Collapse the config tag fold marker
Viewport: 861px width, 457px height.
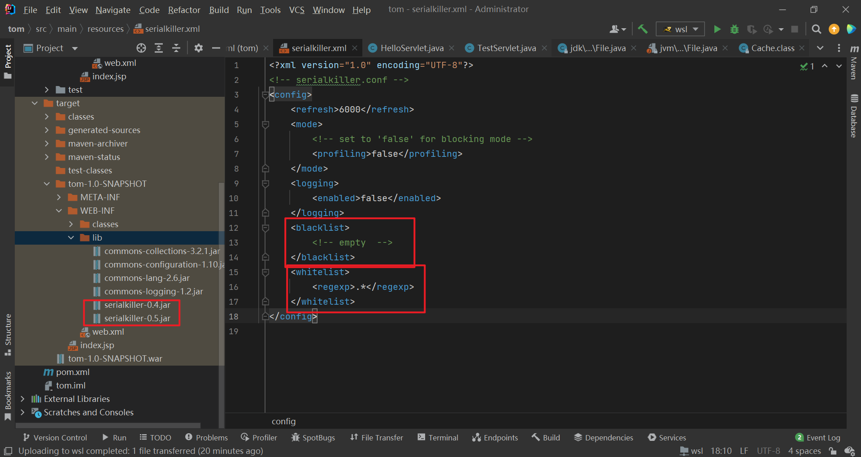pyautogui.click(x=265, y=95)
